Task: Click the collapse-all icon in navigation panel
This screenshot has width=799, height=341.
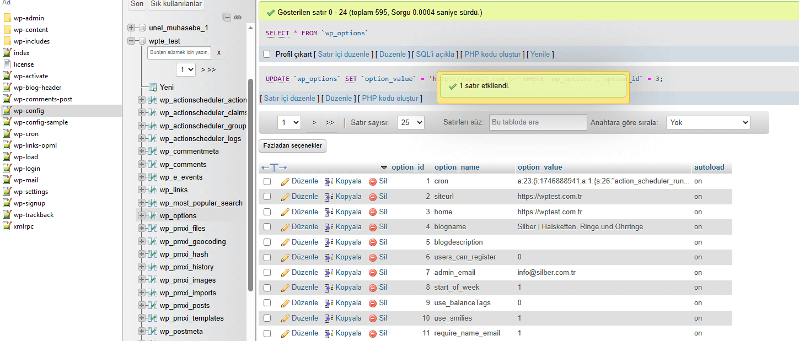Action: pyautogui.click(x=227, y=17)
